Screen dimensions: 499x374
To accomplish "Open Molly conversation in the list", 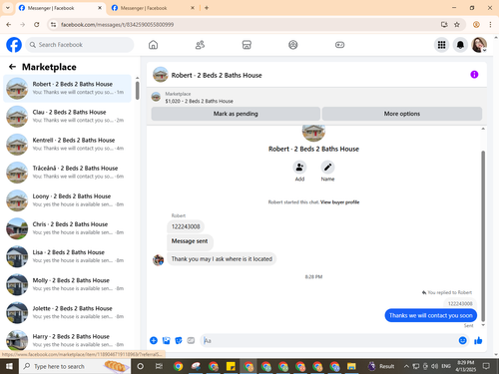I will (x=67, y=284).
